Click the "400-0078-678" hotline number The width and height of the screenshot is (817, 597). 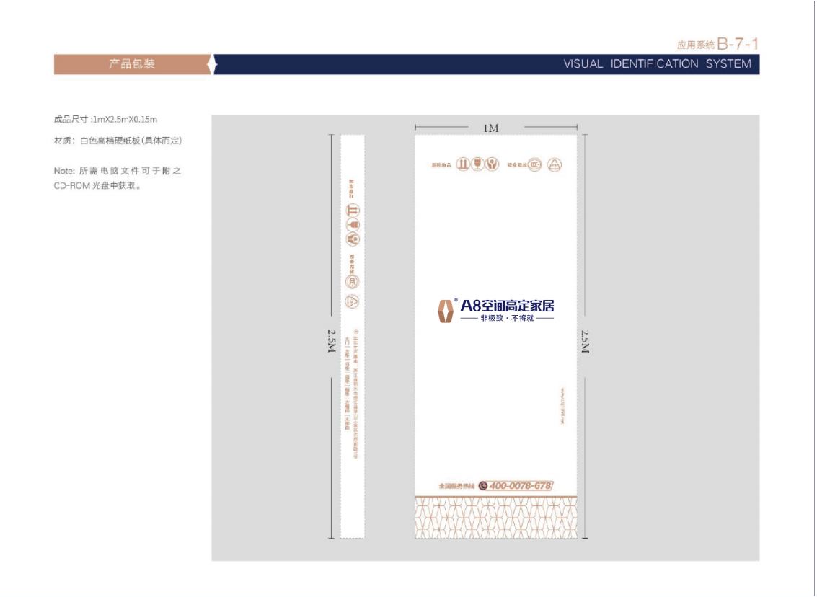pos(521,485)
